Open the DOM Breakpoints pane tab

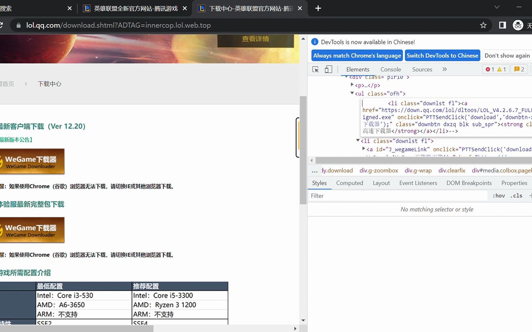(469, 183)
